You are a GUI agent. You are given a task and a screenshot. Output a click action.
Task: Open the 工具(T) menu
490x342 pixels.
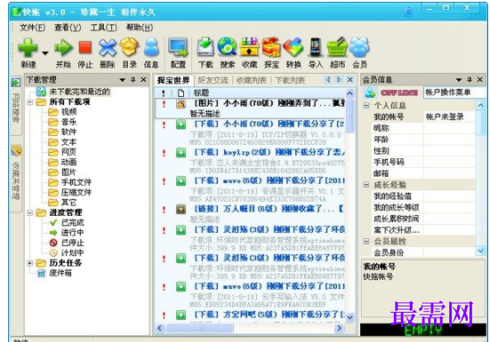click(104, 28)
